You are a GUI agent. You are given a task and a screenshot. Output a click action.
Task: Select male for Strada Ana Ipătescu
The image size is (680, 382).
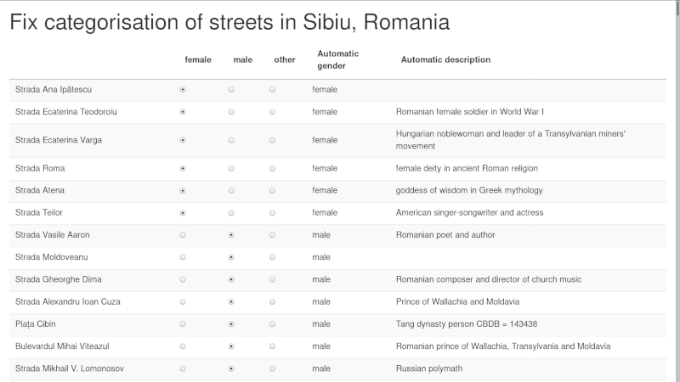click(231, 90)
